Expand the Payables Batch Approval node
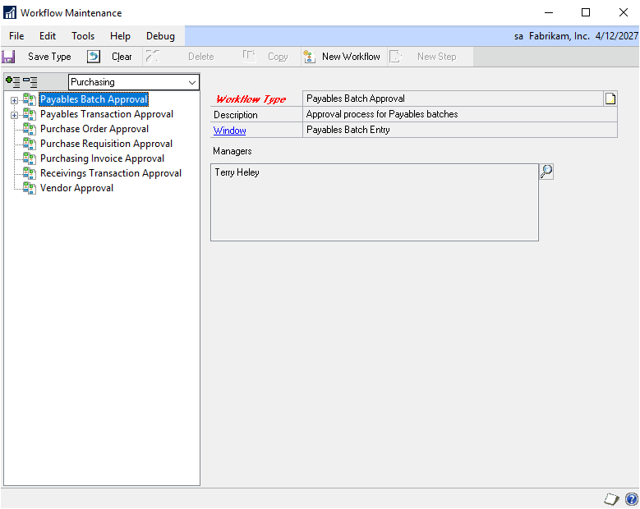Viewport: 640px width, 509px height. coord(14,100)
